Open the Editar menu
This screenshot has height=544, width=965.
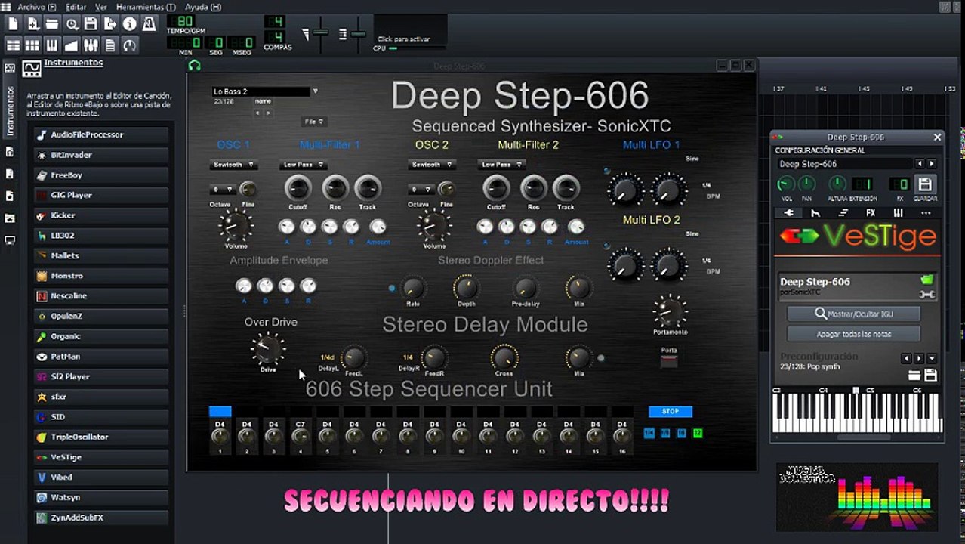(76, 7)
